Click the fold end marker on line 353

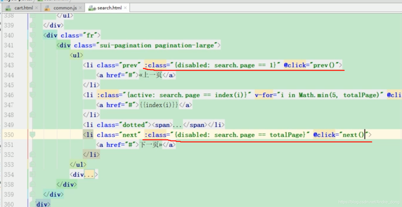tap(33, 165)
